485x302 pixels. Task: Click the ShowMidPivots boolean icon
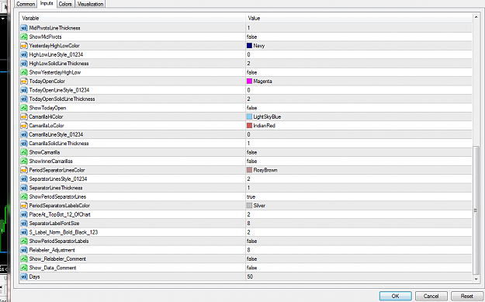point(24,36)
